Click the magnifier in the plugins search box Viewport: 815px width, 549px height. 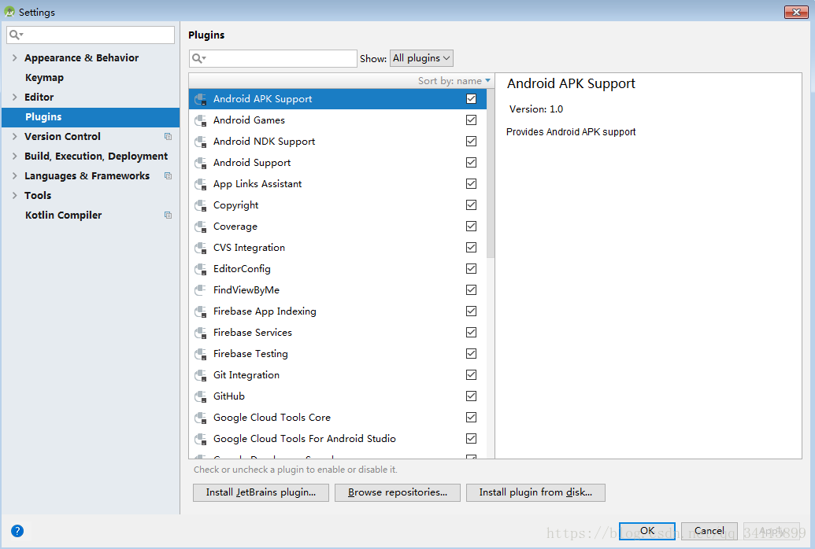pos(198,58)
